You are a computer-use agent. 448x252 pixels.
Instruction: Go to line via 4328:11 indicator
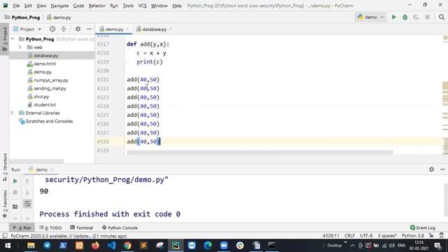tap(330, 236)
